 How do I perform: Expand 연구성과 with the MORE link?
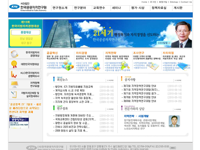[110, 109]
